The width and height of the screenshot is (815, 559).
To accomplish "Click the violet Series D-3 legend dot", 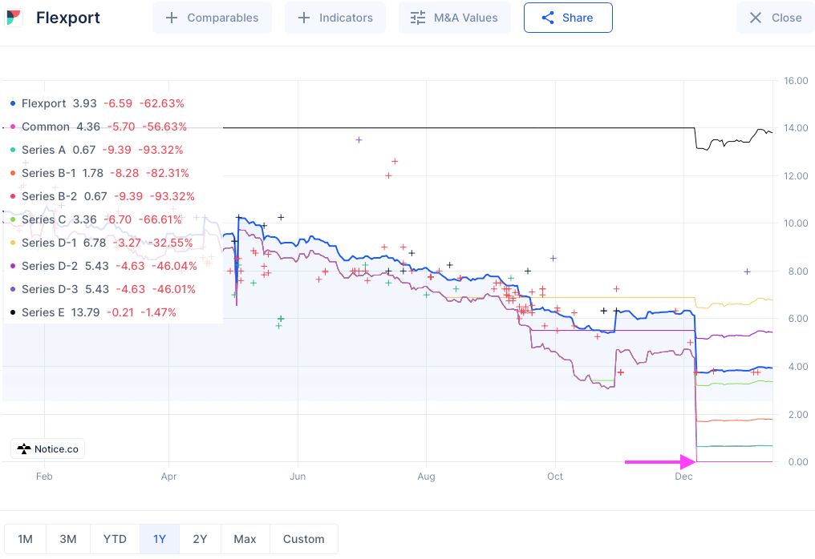I will 13,289.
